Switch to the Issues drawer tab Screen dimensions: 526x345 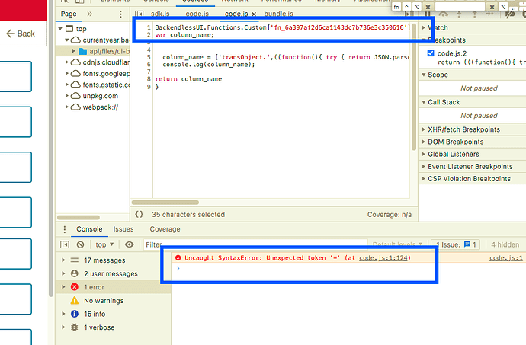click(x=123, y=229)
